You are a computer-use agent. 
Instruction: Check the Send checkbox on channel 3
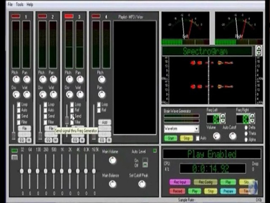[72, 116]
